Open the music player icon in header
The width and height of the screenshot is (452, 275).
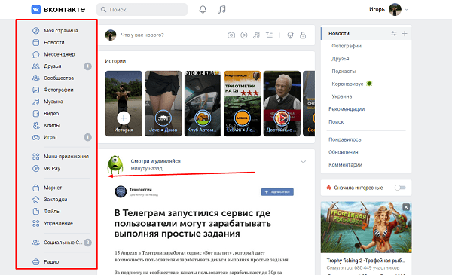(x=221, y=10)
